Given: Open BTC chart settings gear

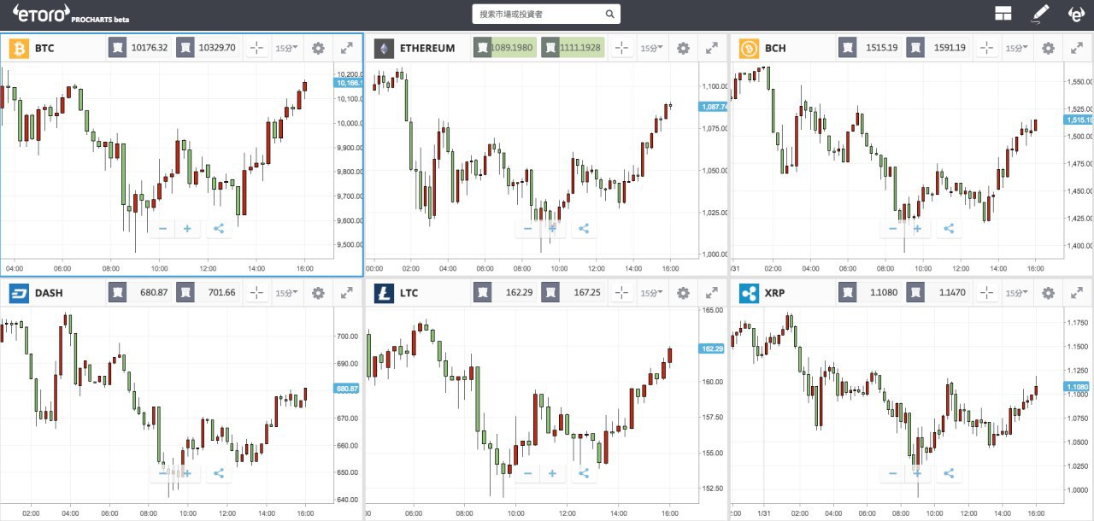Looking at the screenshot, I should pos(318,49).
